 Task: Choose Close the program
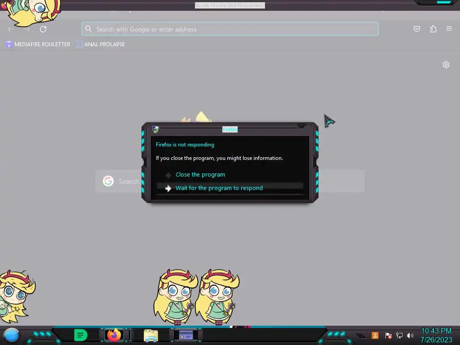coord(200,175)
